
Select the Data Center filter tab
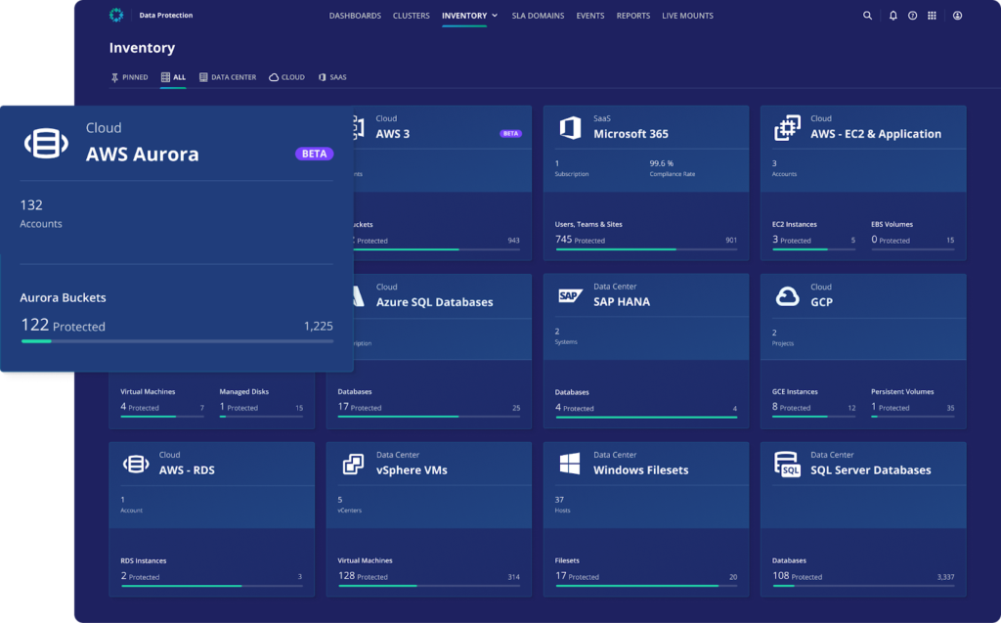pos(228,76)
